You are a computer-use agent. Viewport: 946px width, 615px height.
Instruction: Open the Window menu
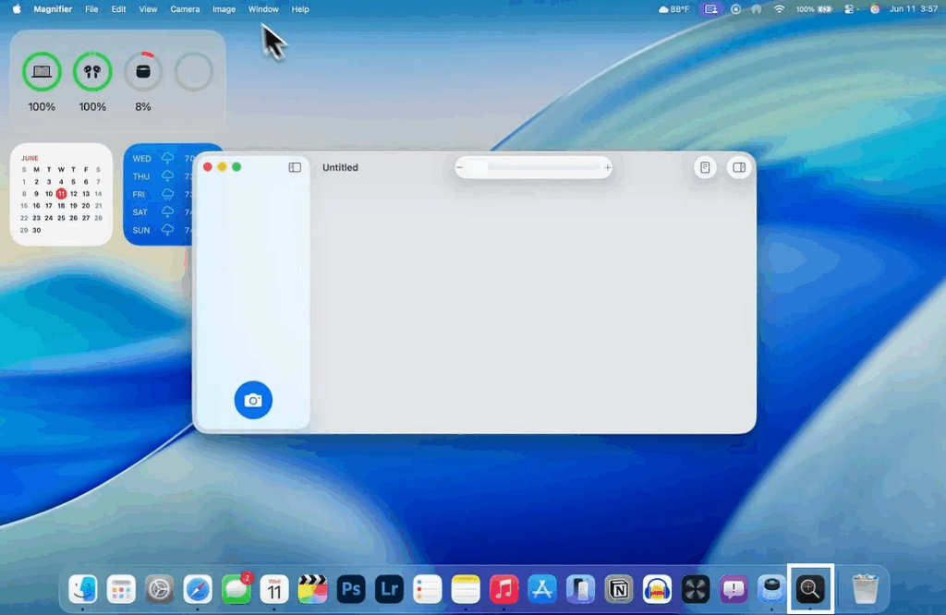coord(263,9)
